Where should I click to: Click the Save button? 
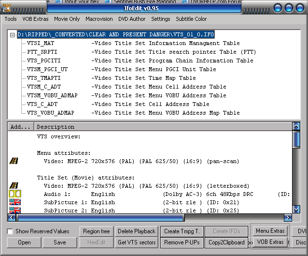pos(60,242)
